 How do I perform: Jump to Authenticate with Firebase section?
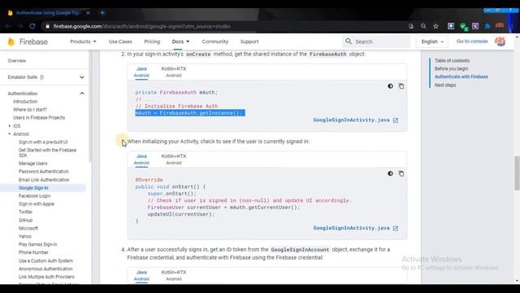point(461,77)
